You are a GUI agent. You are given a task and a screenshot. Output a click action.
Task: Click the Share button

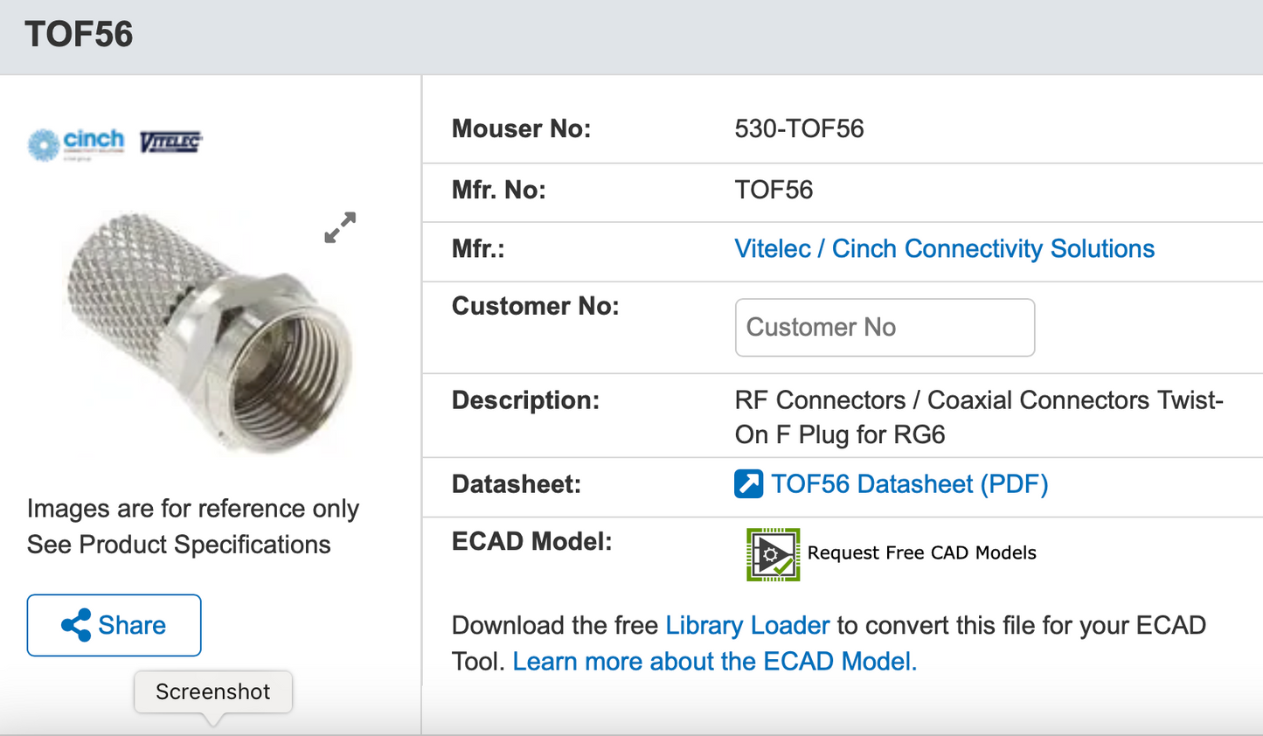(x=114, y=624)
